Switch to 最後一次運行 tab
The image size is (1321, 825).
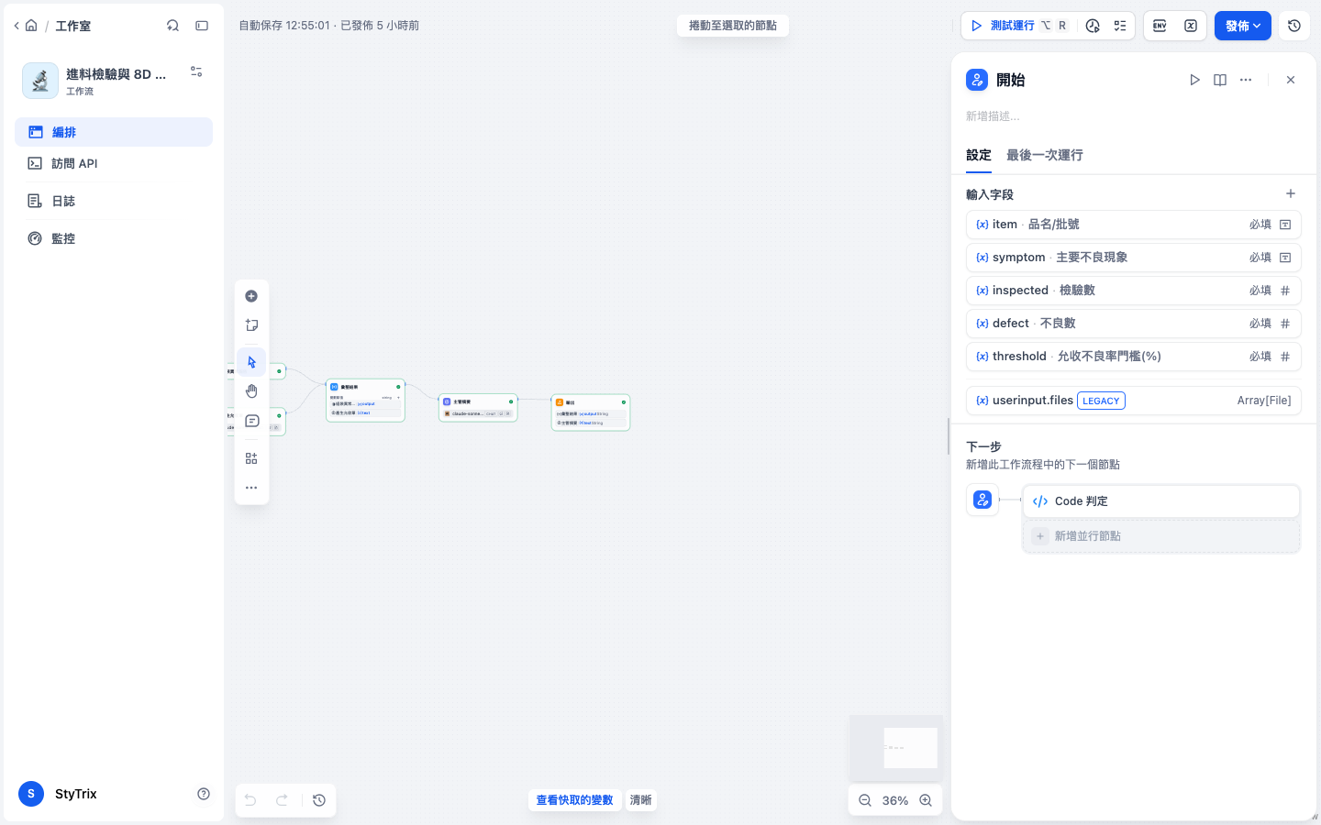click(x=1044, y=155)
